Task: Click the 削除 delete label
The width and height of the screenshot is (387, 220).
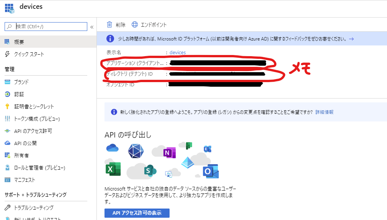Action: point(121,25)
